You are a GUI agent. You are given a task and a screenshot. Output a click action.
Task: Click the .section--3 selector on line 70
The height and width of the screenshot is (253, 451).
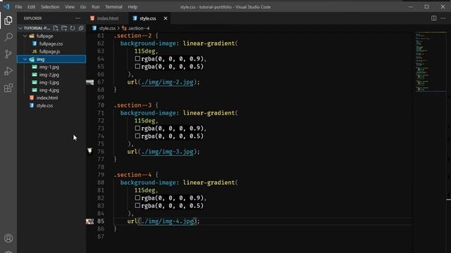(x=132, y=105)
